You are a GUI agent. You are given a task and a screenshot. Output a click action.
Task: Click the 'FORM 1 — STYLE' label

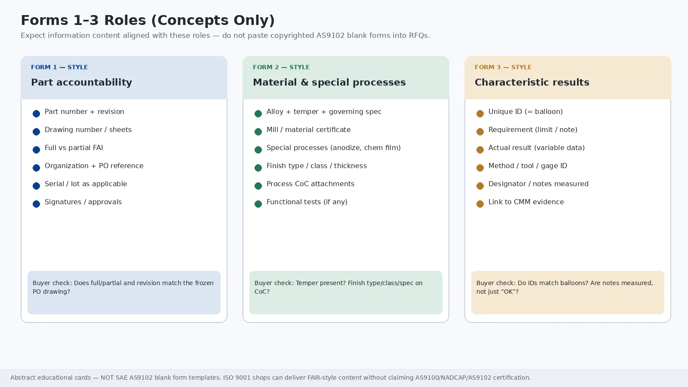59,67
